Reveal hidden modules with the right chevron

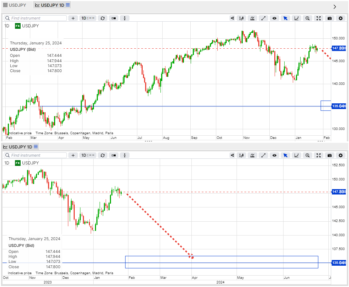[x=335, y=6]
